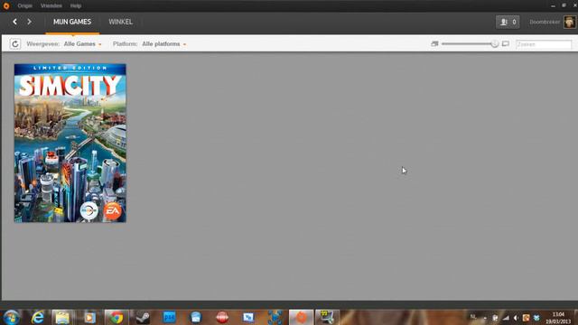Viewport: 578px width, 325px height.
Task: Go back with the left arrow
Action: [14, 22]
